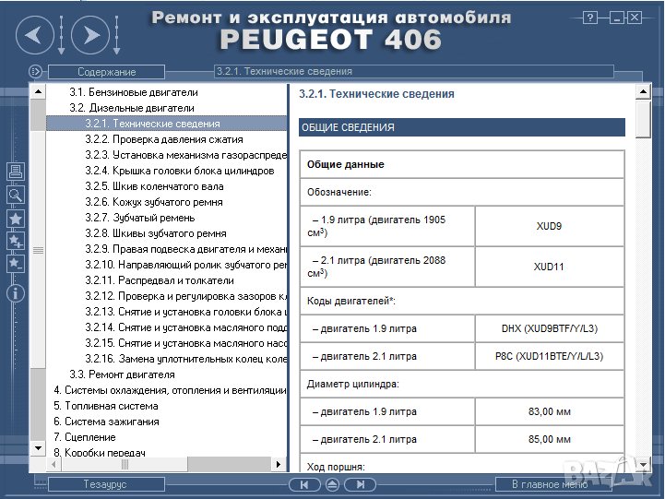Screen dimensions: 665x499
Task: Click the bottom center up/eject button
Action: [x=332, y=484]
